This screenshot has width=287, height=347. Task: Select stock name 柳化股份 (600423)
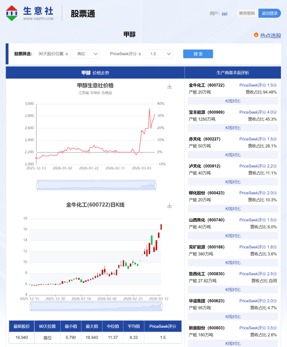(x=207, y=193)
